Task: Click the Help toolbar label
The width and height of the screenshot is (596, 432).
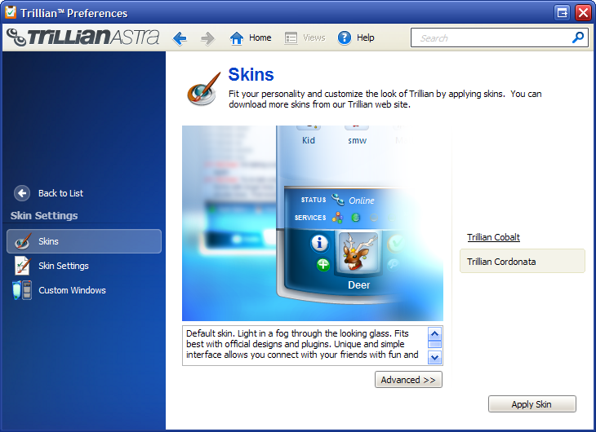Action: [x=365, y=38]
